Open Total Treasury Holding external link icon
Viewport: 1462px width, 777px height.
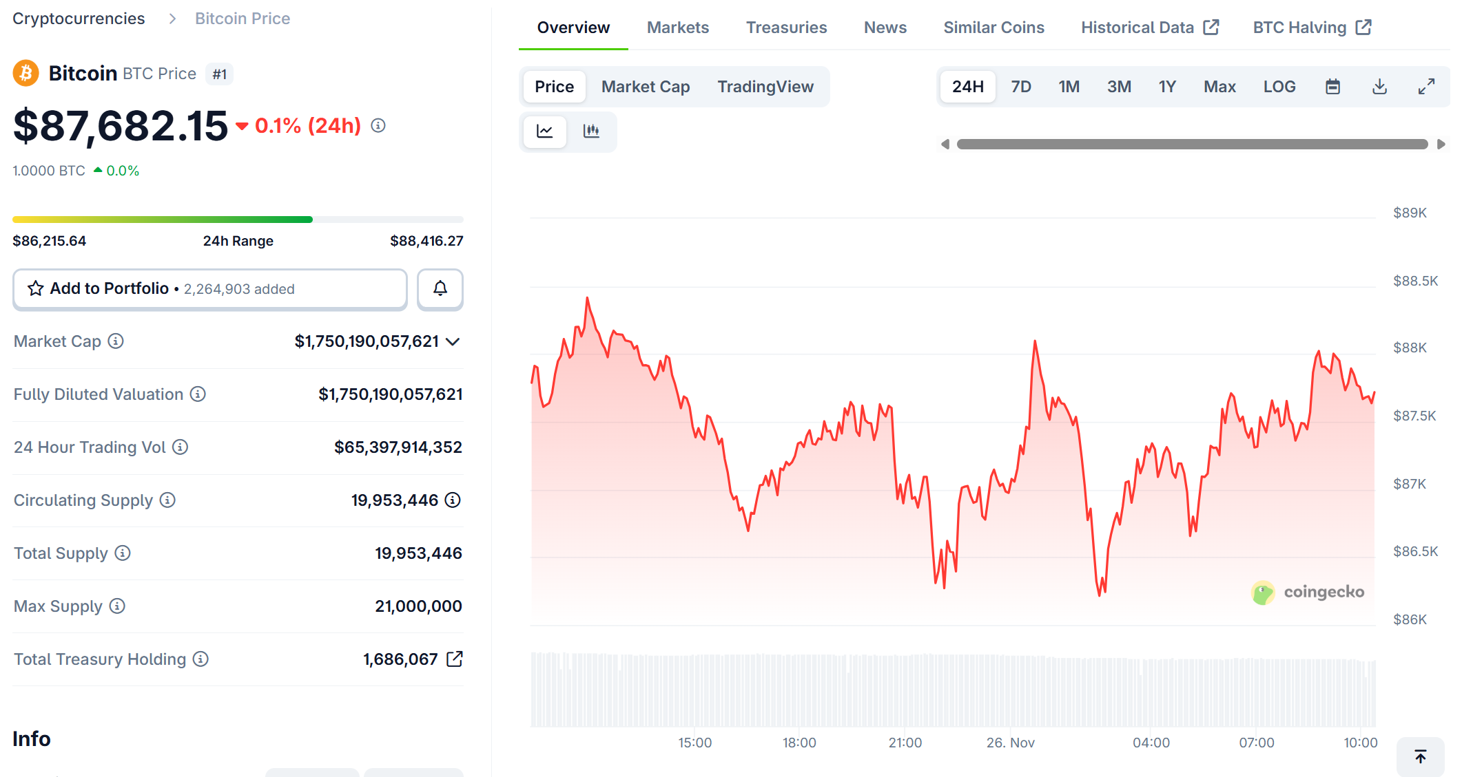coord(454,659)
